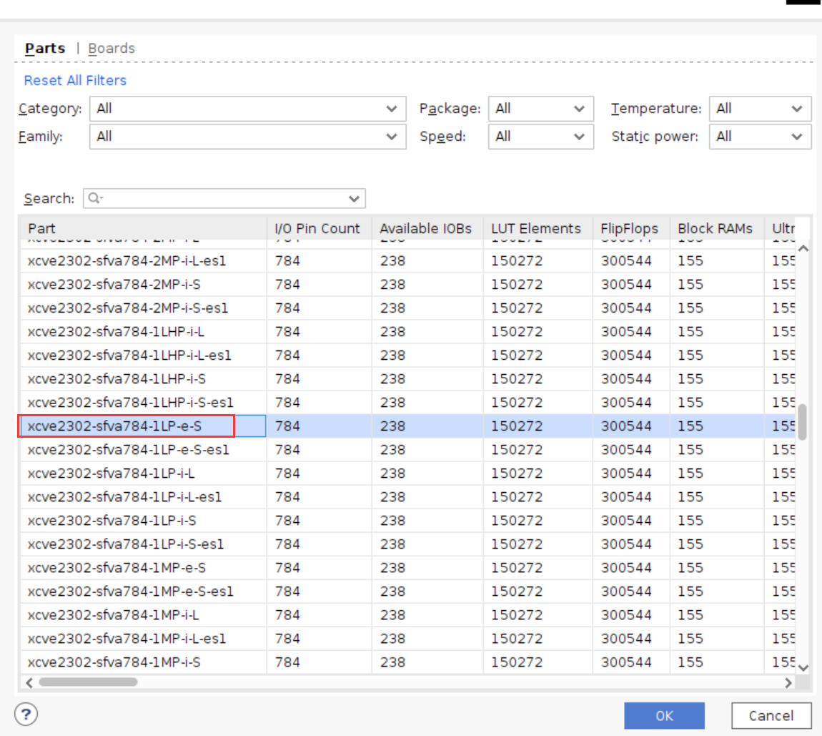Viewport: 822px width, 736px height.
Task: Click the vertical scrollbar thumb
Action: [x=803, y=422]
